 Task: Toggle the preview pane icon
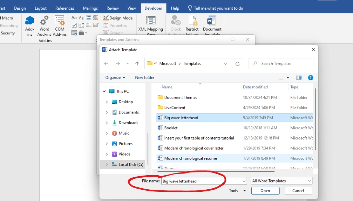pyautogui.click(x=299, y=78)
